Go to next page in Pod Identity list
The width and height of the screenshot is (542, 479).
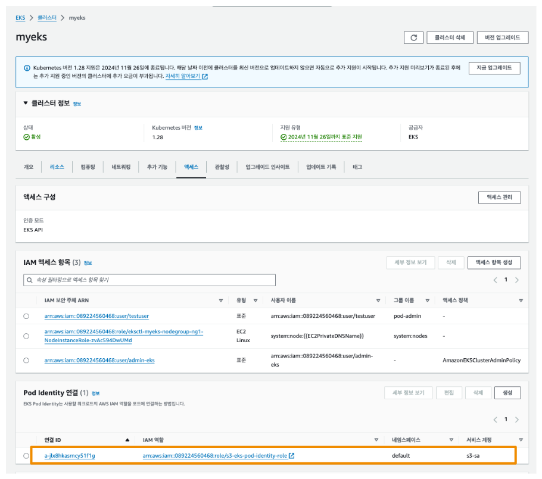tap(517, 419)
